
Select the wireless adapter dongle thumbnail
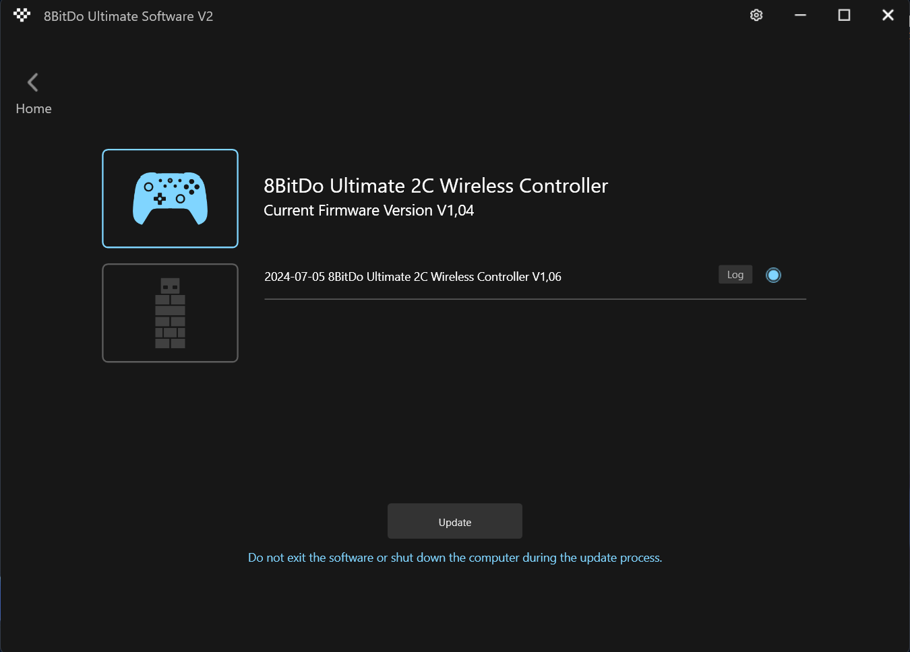(x=170, y=313)
